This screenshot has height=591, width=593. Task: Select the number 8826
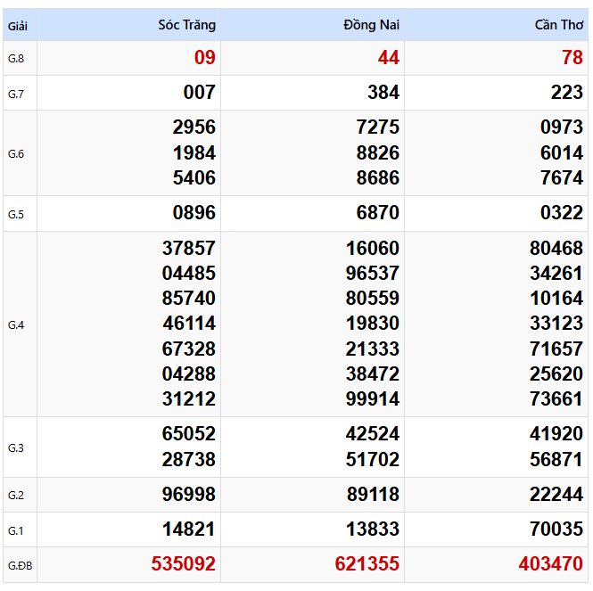pos(378,152)
